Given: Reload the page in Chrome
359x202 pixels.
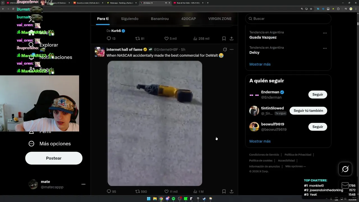Looking at the screenshot, I should coord(13,9).
